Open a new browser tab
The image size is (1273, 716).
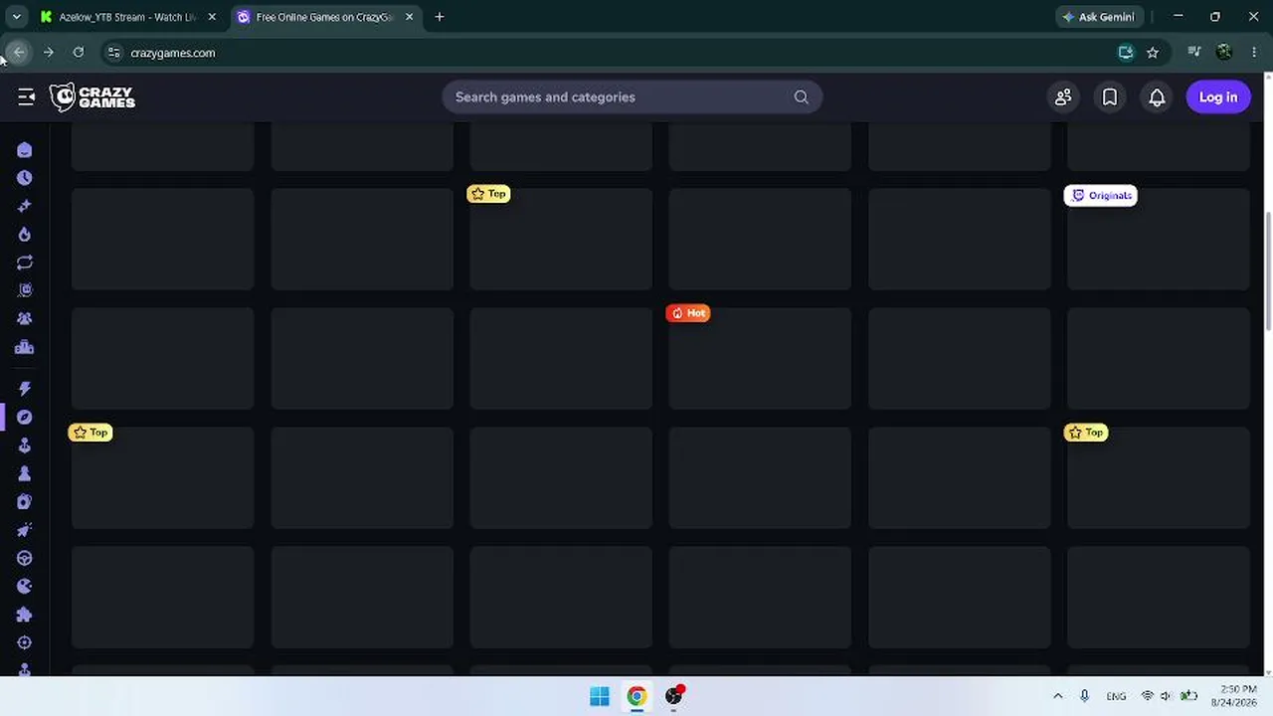coord(440,17)
